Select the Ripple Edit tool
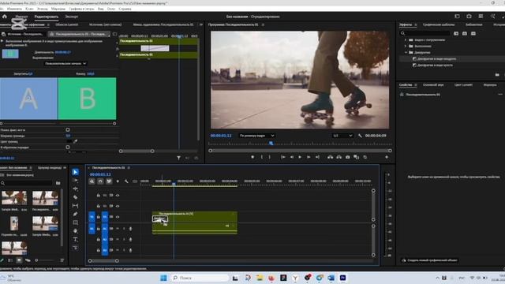The width and height of the screenshot is (505, 284). click(x=76, y=189)
